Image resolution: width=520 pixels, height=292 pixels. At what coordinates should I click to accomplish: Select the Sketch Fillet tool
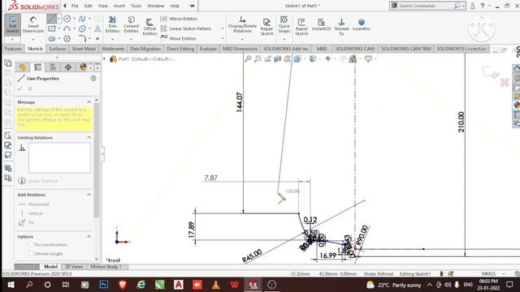click(x=82, y=39)
